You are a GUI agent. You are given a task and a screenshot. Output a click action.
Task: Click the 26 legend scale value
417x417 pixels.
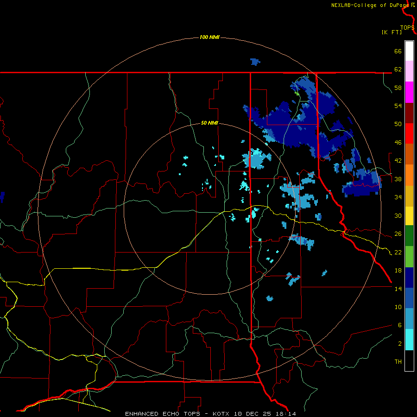(x=398, y=234)
